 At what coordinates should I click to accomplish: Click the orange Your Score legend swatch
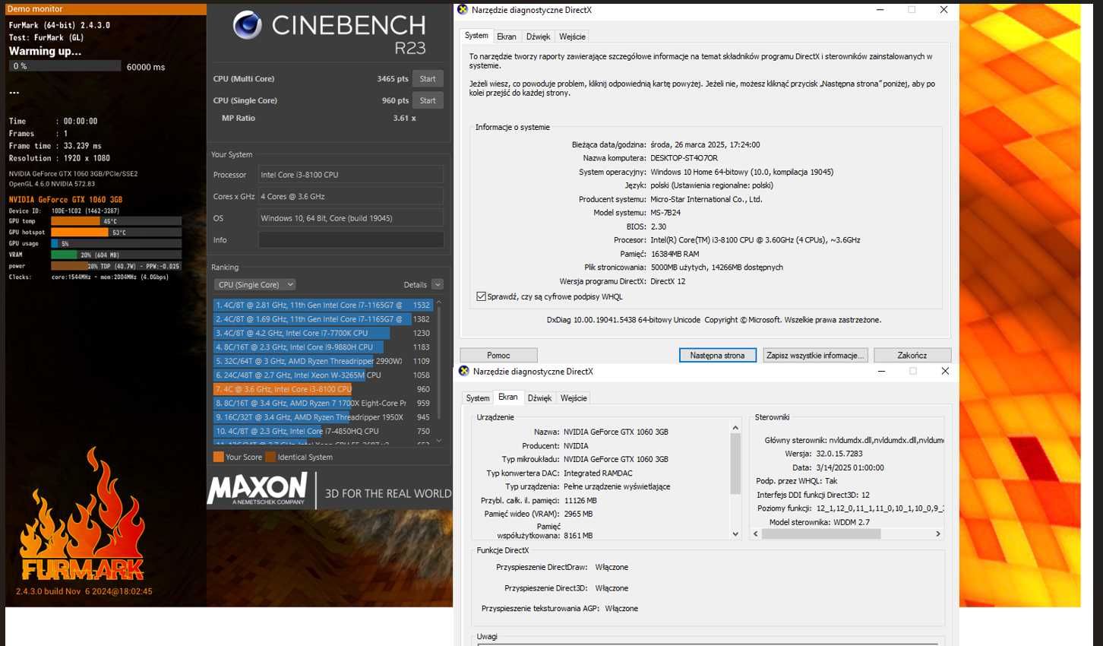click(219, 457)
